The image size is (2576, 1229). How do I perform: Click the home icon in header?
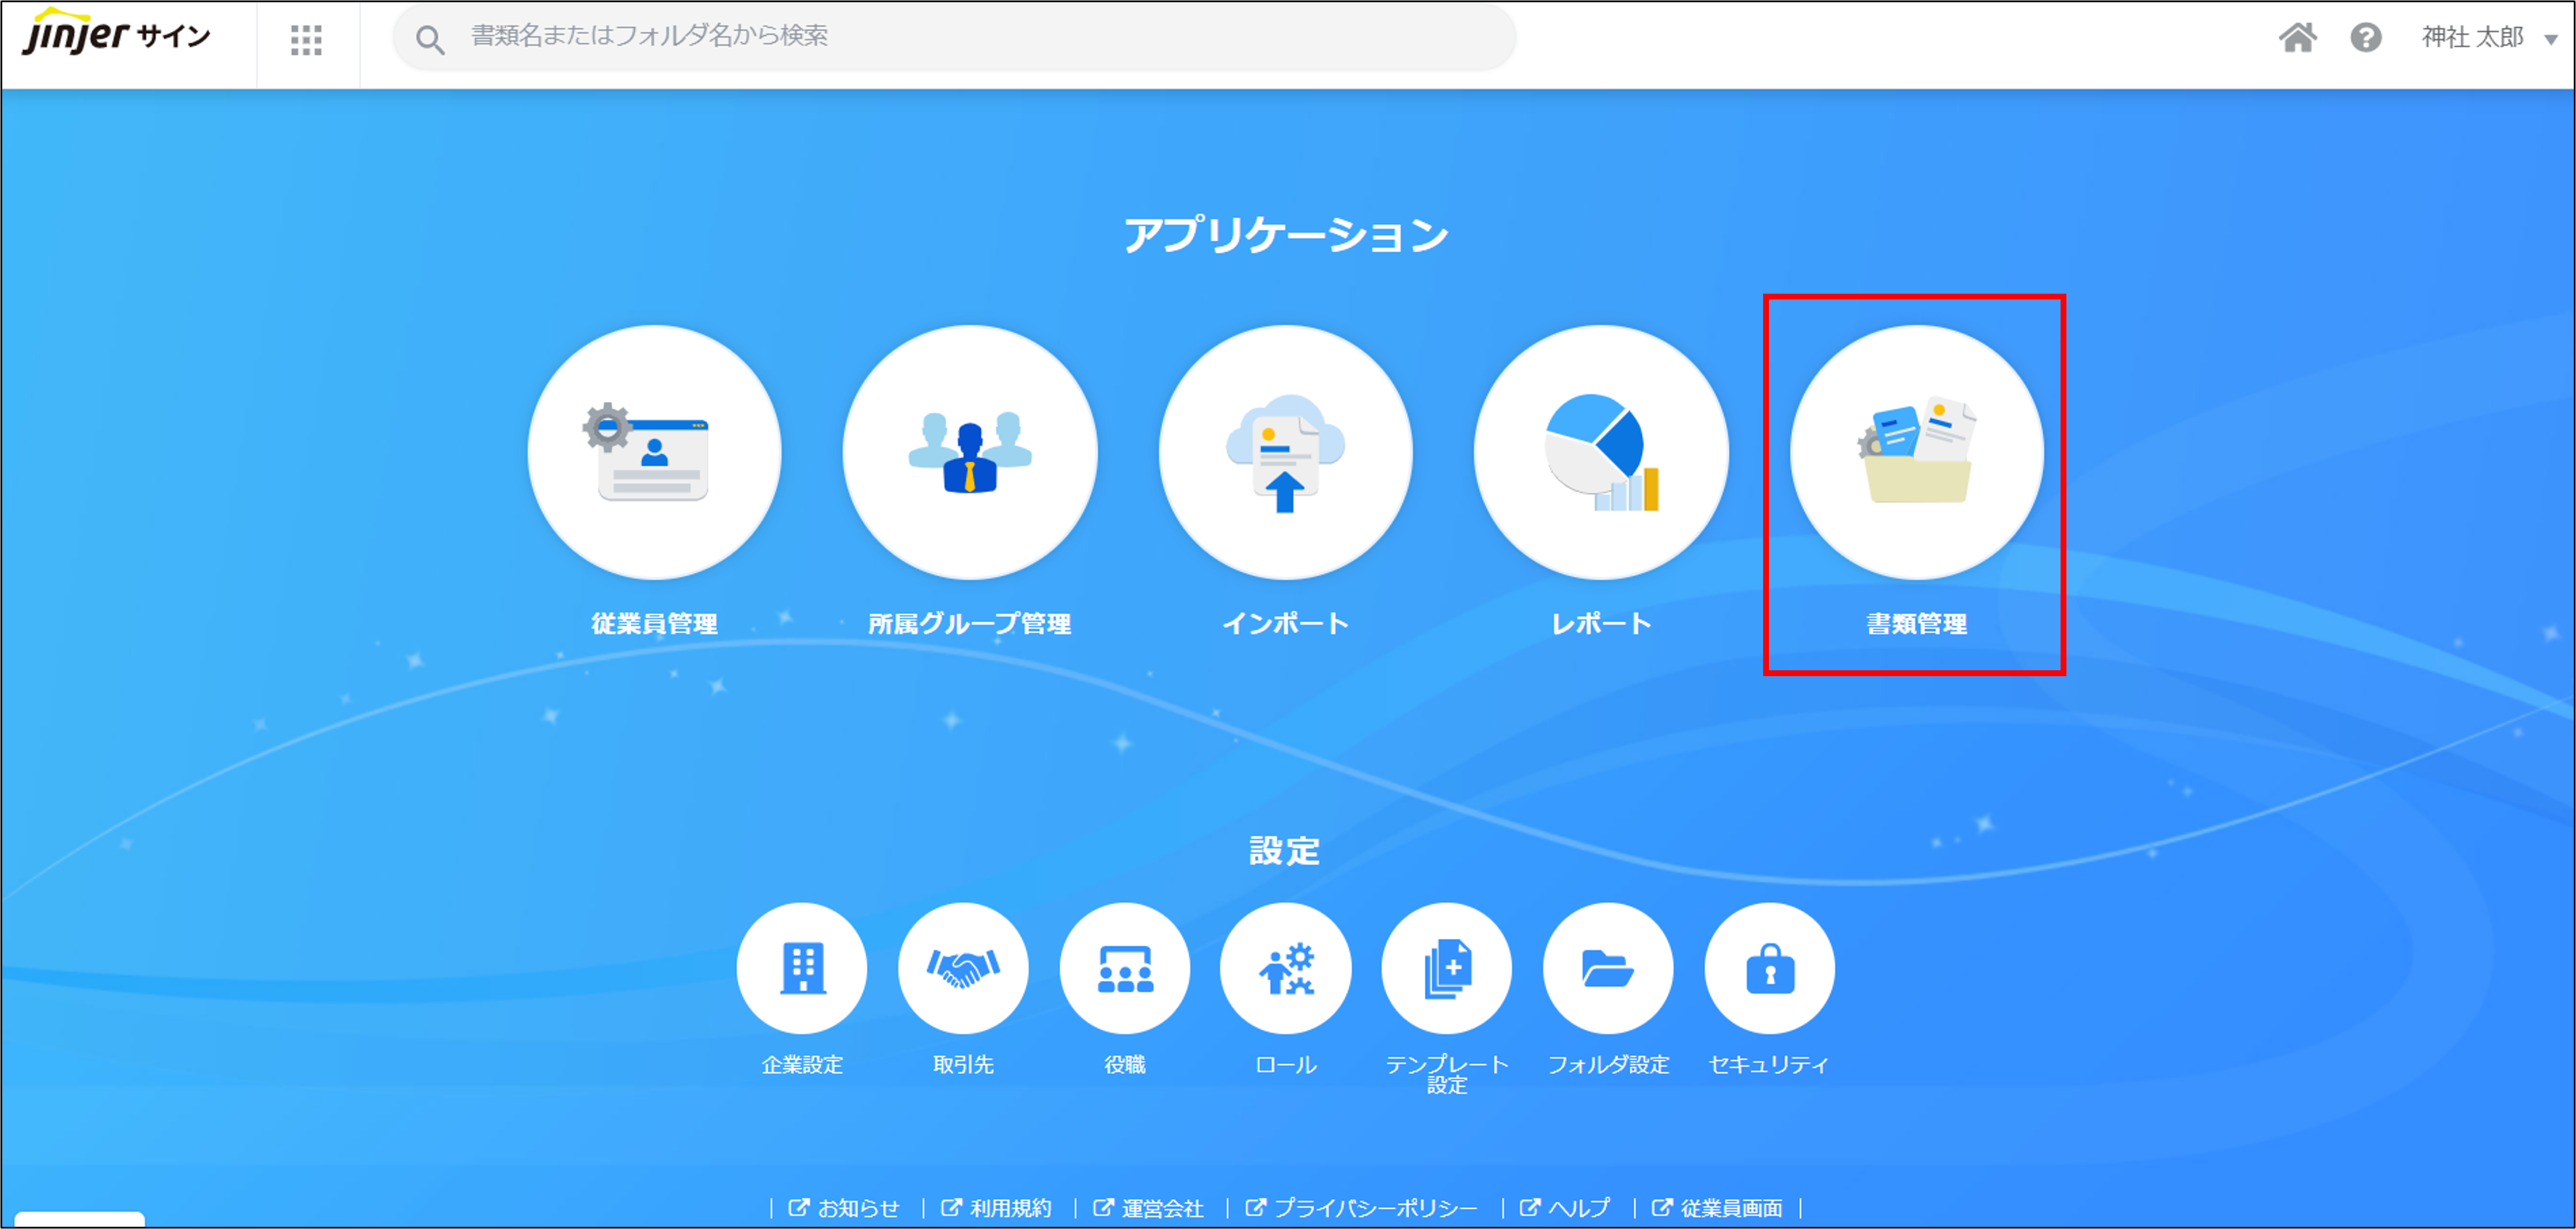(2297, 38)
